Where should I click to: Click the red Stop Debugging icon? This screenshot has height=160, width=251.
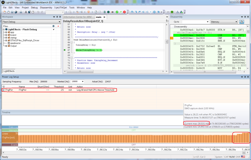coord(124,12)
